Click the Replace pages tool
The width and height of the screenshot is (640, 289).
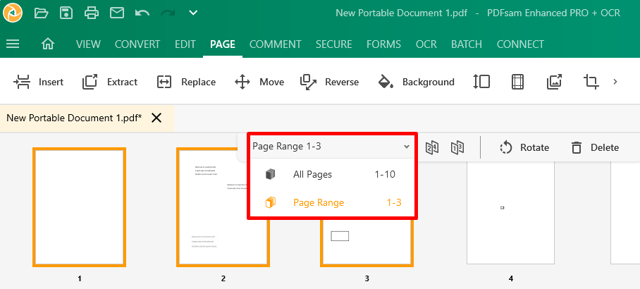pyautogui.click(x=186, y=82)
